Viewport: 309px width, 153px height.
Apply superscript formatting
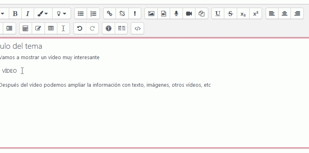(256, 14)
